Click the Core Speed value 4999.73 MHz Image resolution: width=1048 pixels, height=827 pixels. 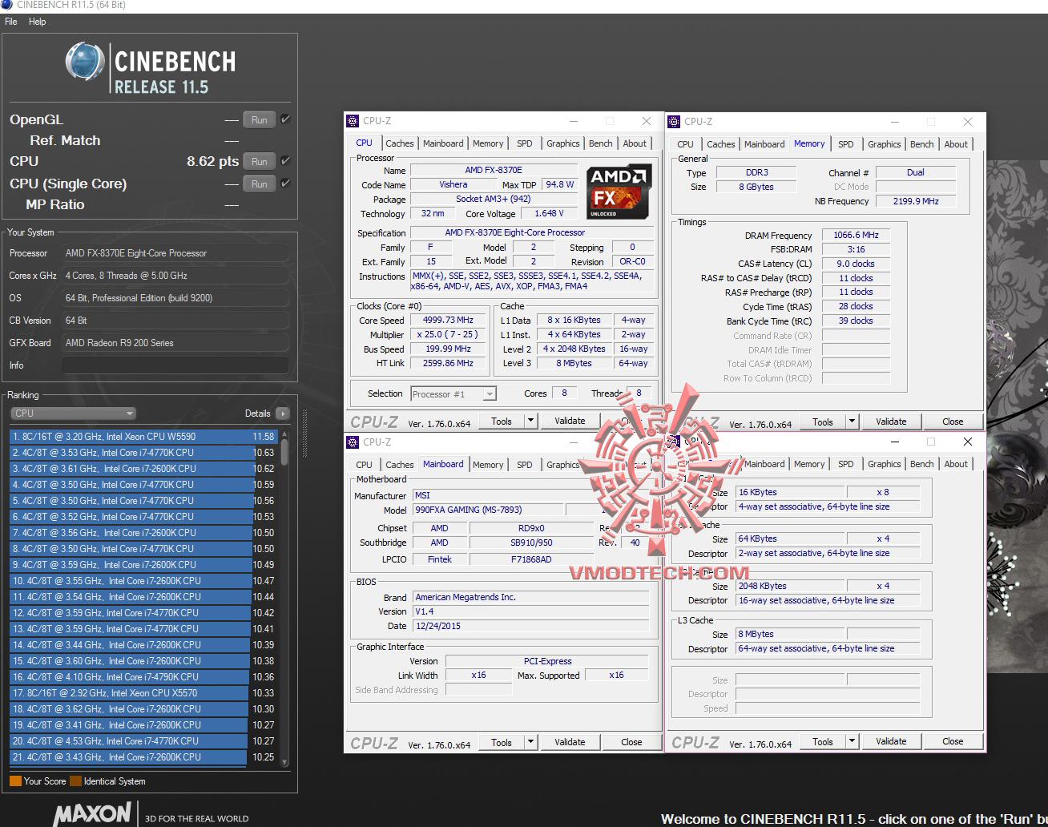pyautogui.click(x=448, y=320)
